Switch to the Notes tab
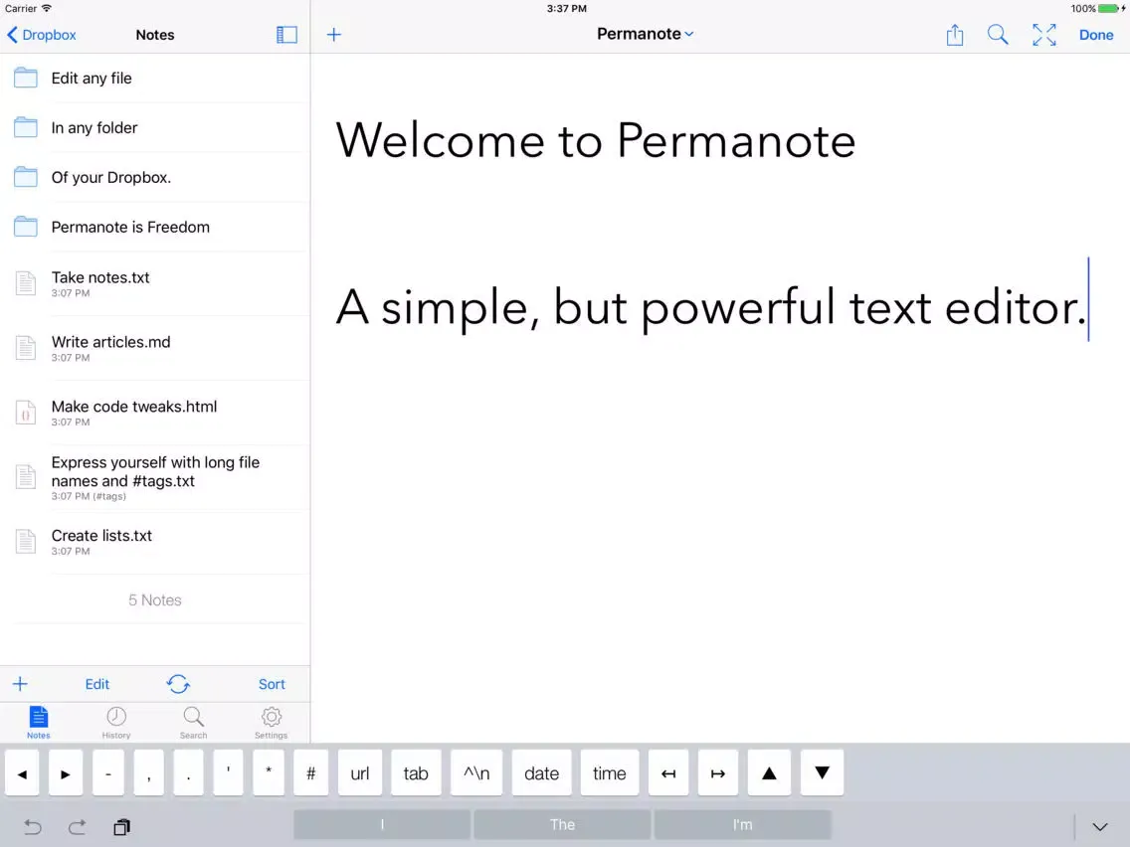1130x847 pixels. 38,723
